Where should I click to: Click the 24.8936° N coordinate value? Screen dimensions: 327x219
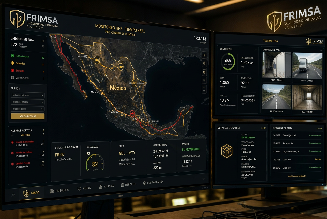[x=160, y=151]
